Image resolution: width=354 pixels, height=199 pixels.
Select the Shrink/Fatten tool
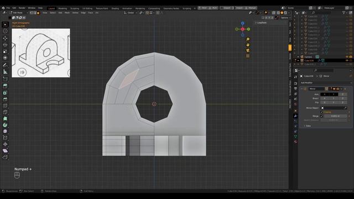(5, 144)
